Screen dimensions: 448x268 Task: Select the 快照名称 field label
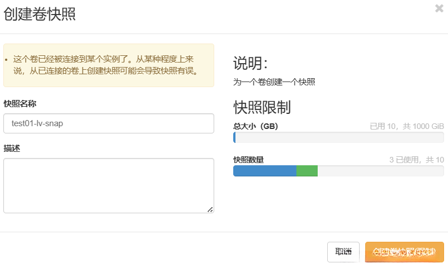point(21,103)
